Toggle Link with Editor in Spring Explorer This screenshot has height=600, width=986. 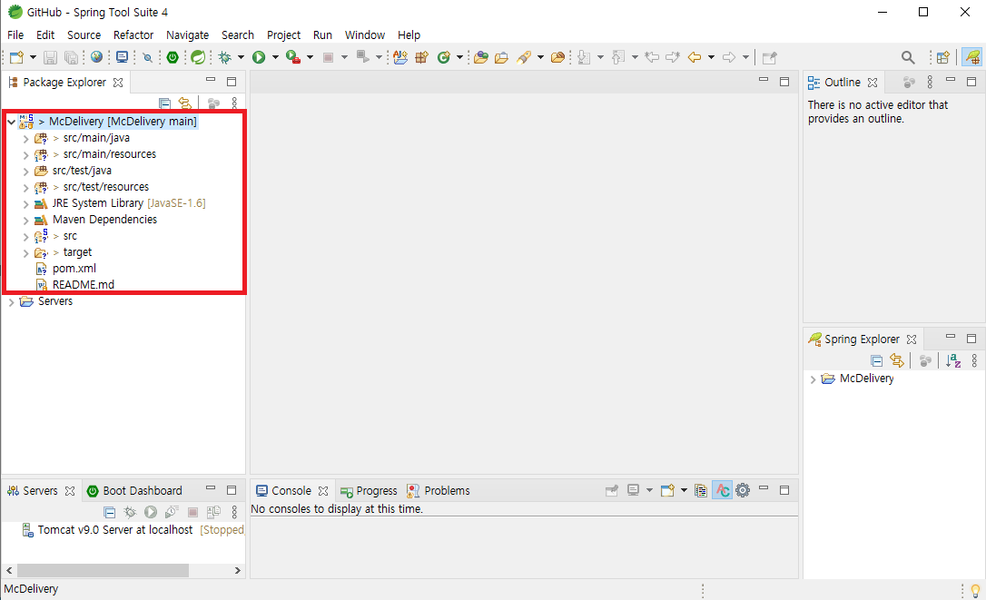897,360
